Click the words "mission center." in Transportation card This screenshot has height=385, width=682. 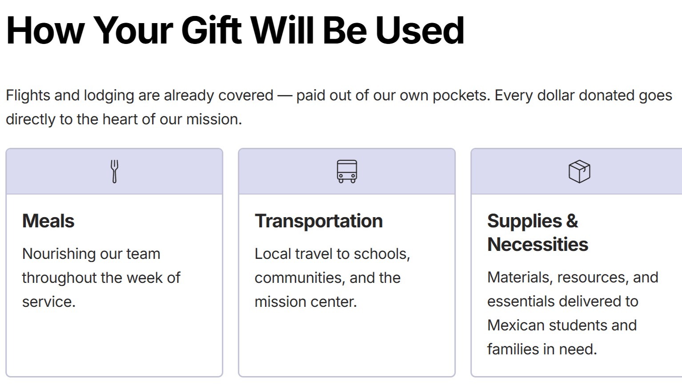click(306, 302)
